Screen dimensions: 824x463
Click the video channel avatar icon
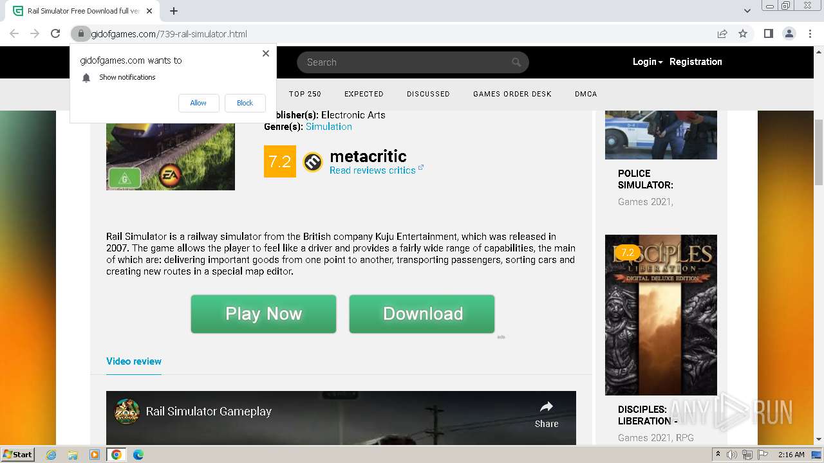tap(127, 412)
